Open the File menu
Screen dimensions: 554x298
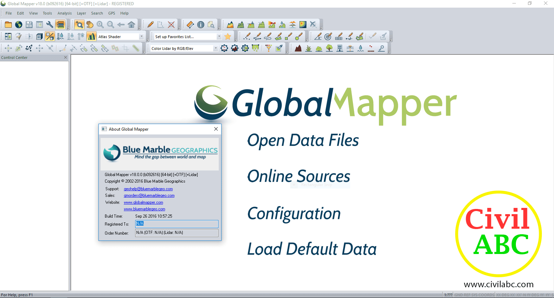(9, 13)
